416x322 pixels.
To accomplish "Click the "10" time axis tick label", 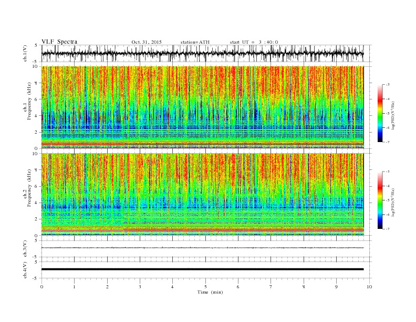I will point(369,287).
